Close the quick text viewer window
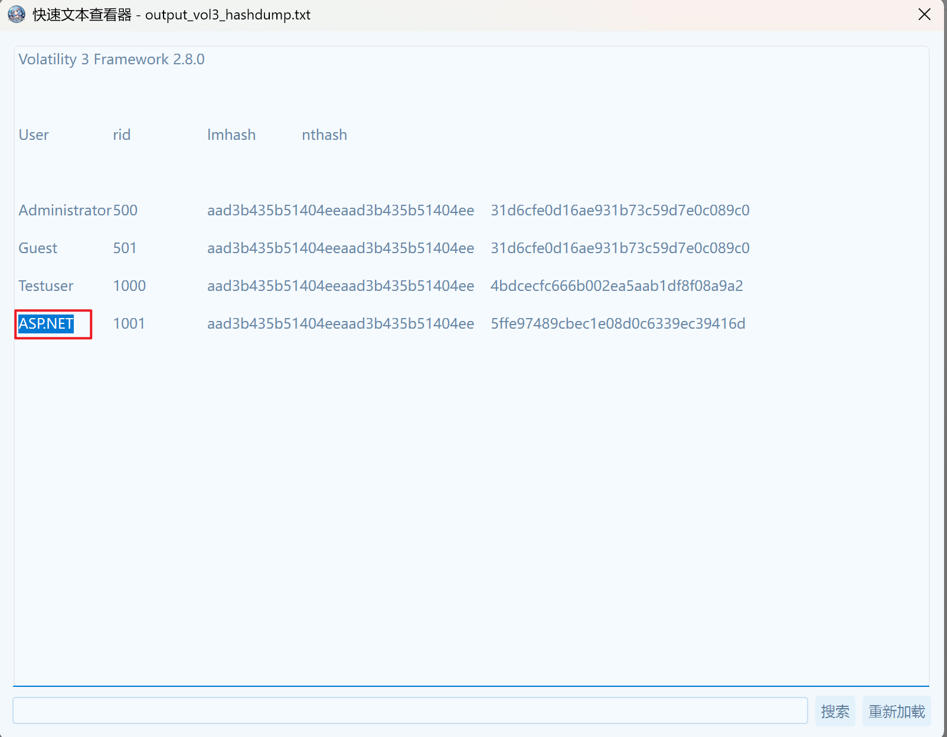The image size is (947, 737). [925, 15]
